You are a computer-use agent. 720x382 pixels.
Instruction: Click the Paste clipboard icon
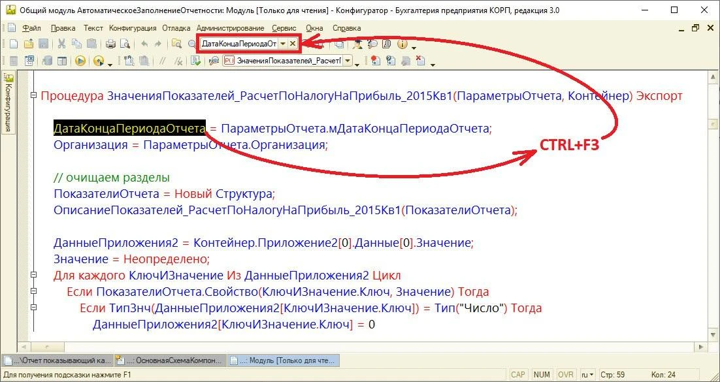91,44
